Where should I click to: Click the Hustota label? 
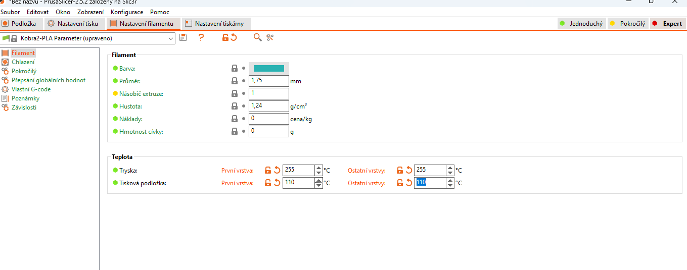coord(130,106)
